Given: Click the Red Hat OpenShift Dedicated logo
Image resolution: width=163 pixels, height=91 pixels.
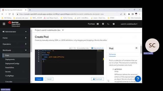Looking at the screenshot, I should click(14, 24).
